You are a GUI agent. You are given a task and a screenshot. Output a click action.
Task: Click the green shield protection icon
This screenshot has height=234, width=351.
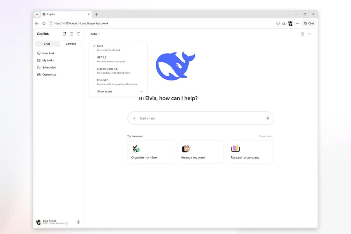[302, 34]
